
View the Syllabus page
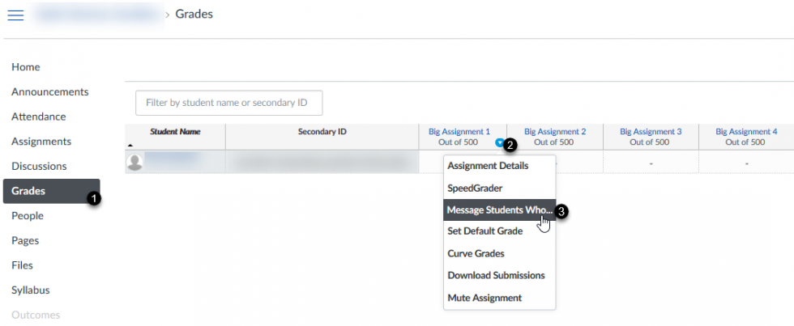click(x=31, y=290)
